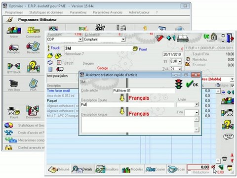Screen dimensions: 237x178
Task: Open the Programmes menu
Action: [14, 12]
